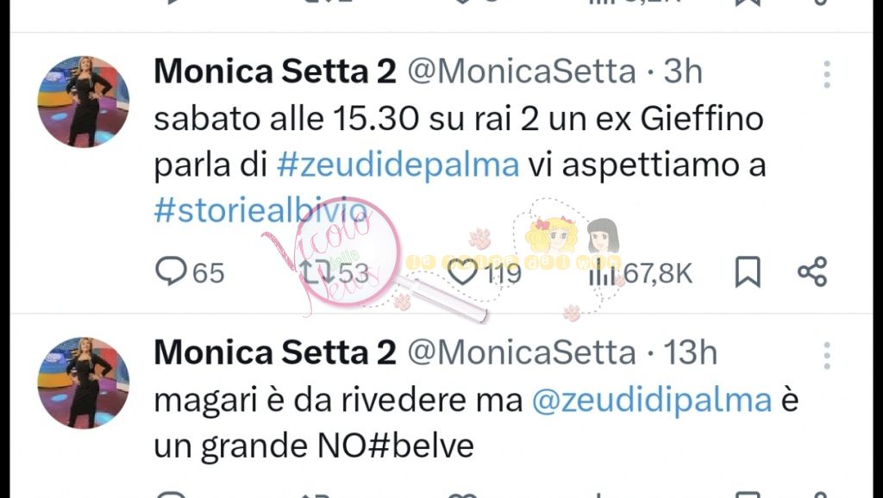The height and width of the screenshot is (498, 883).
Task: Open more options on the 13h tweet
Action: click(x=826, y=355)
